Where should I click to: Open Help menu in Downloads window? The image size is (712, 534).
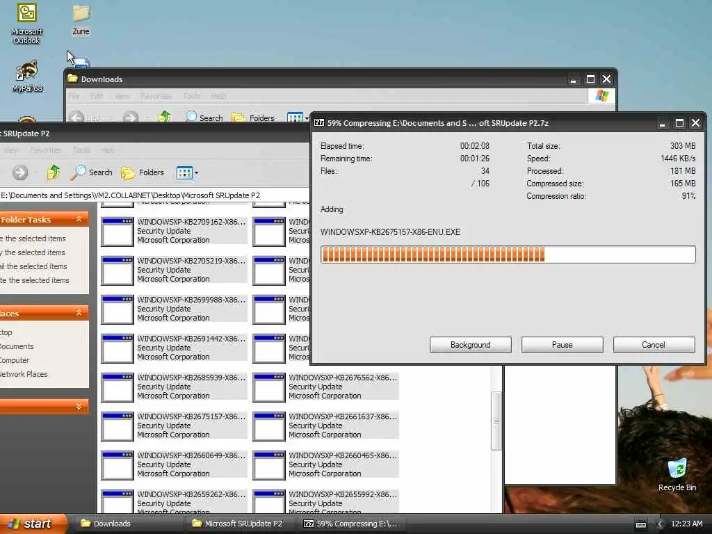point(218,96)
